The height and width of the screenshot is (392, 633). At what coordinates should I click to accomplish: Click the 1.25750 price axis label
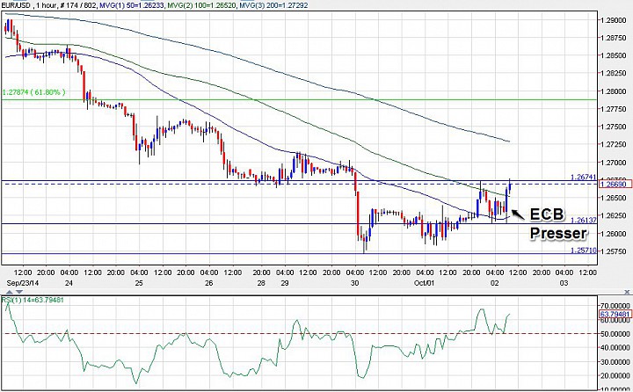click(x=614, y=251)
